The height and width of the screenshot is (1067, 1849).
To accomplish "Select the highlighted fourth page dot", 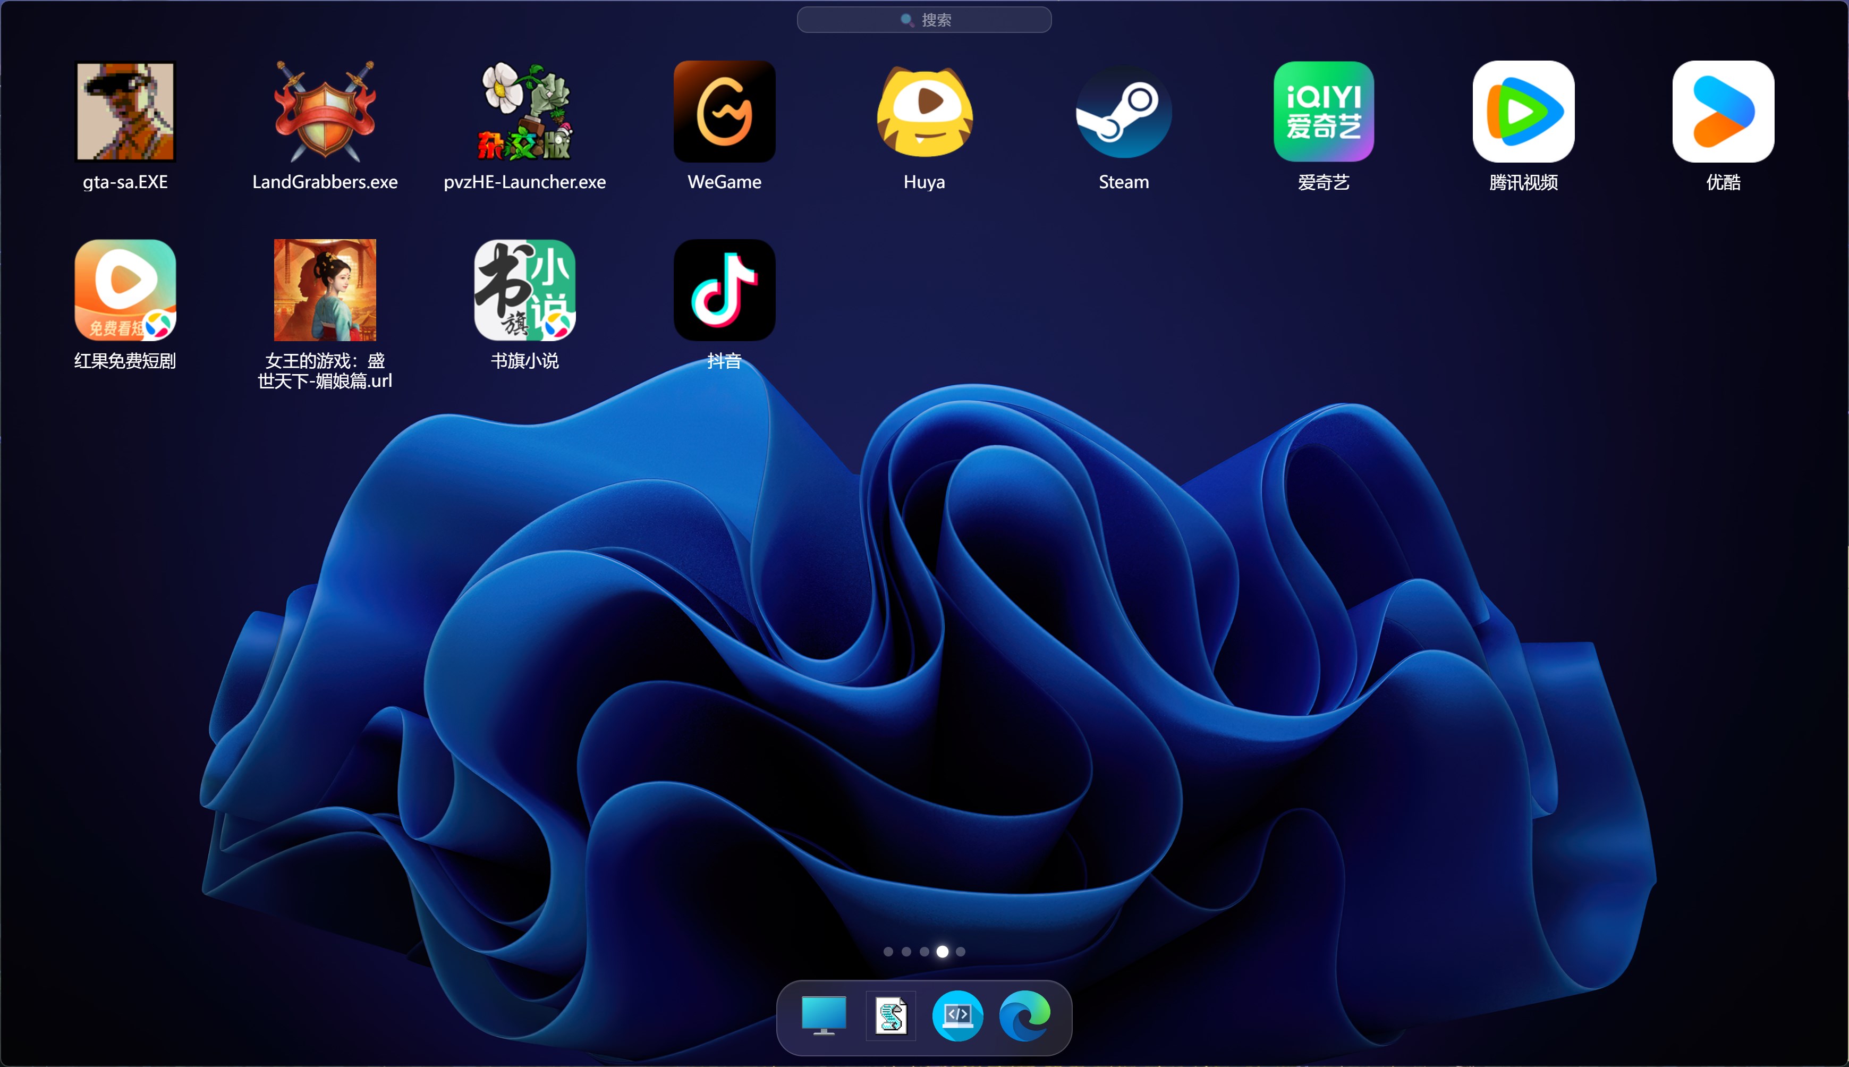I will point(943,951).
